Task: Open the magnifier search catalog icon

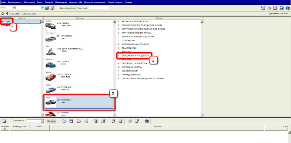Action: point(281,8)
